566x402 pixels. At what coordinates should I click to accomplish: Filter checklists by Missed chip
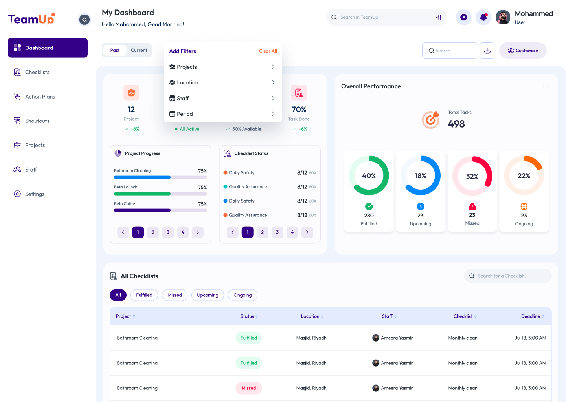coord(175,295)
